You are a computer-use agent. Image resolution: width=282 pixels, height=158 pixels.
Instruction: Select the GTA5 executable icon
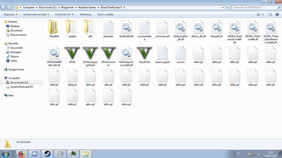tap(72, 53)
